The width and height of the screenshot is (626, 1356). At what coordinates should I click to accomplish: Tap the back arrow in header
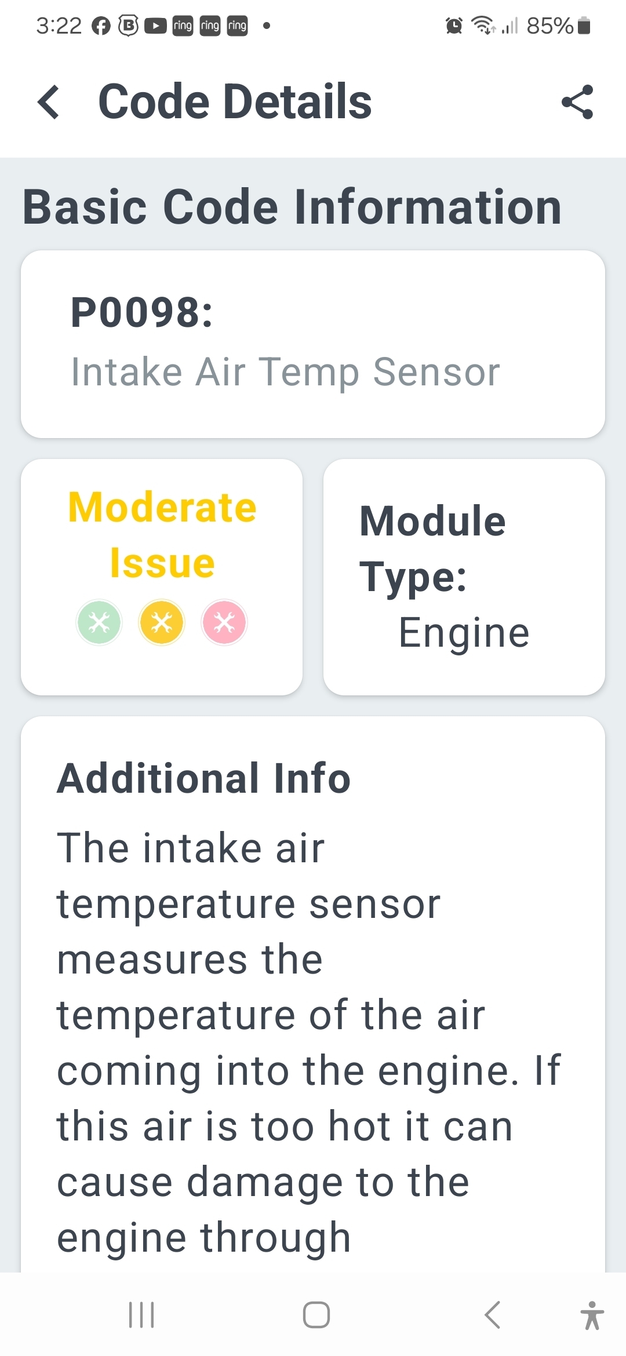pos(49,102)
